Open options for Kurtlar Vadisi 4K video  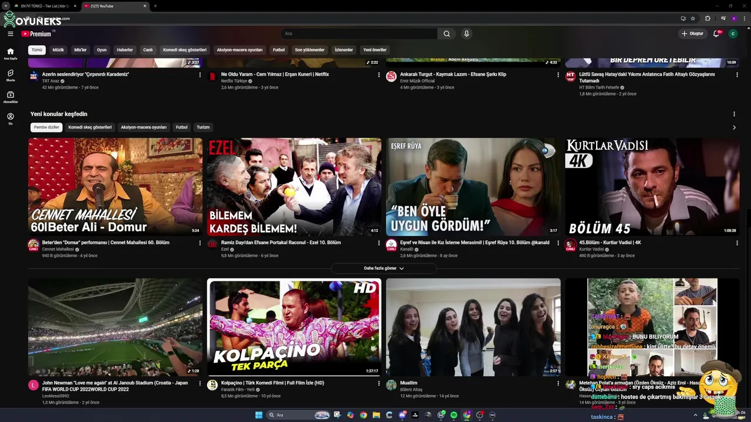click(x=737, y=243)
